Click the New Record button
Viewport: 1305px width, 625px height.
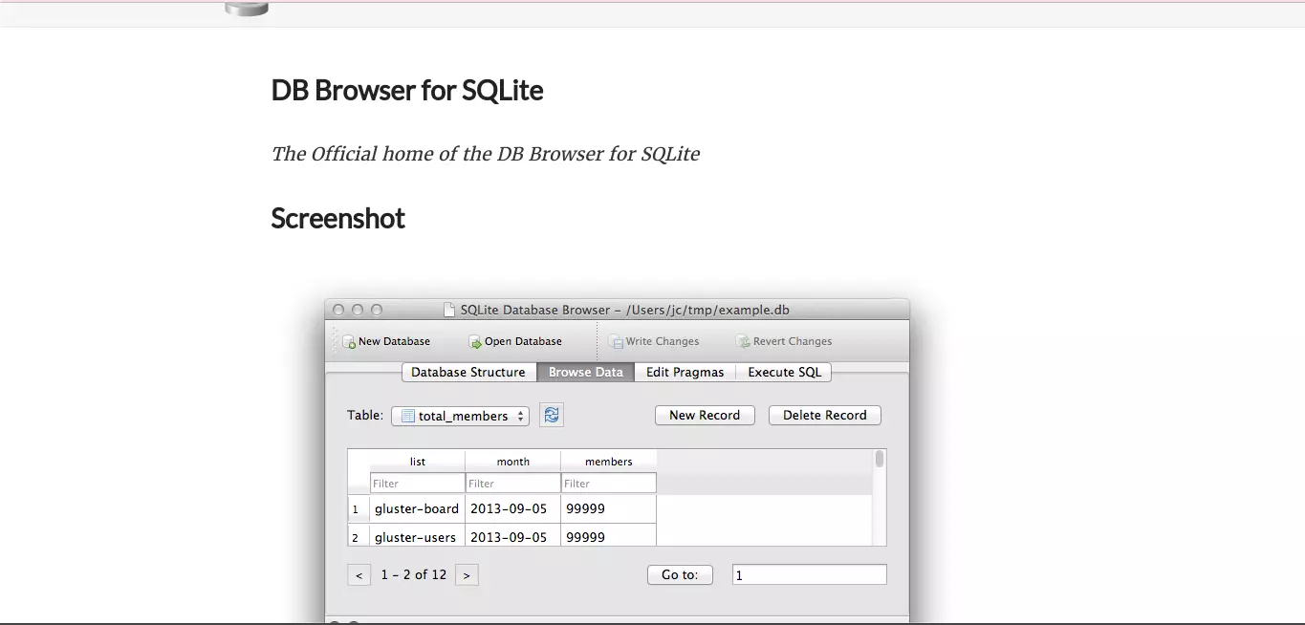pyautogui.click(x=705, y=416)
